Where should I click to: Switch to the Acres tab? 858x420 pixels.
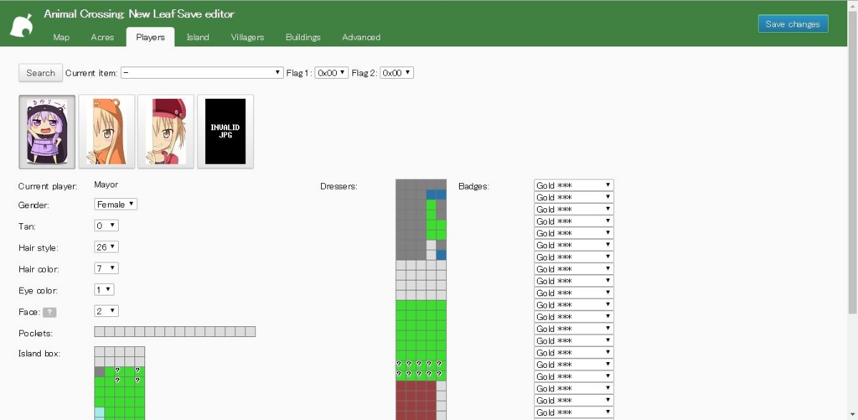tap(102, 37)
